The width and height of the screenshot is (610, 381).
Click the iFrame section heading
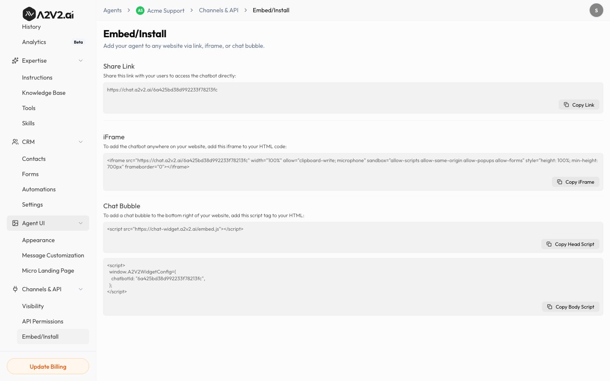(114, 137)
